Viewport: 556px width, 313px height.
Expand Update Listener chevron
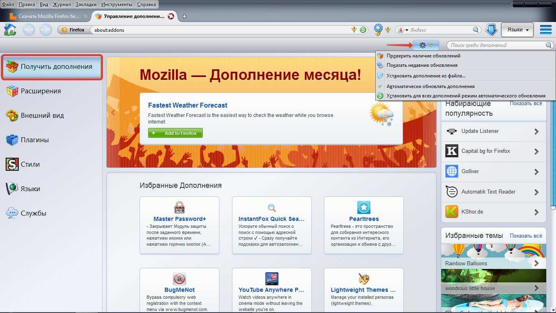click(536, 132)
